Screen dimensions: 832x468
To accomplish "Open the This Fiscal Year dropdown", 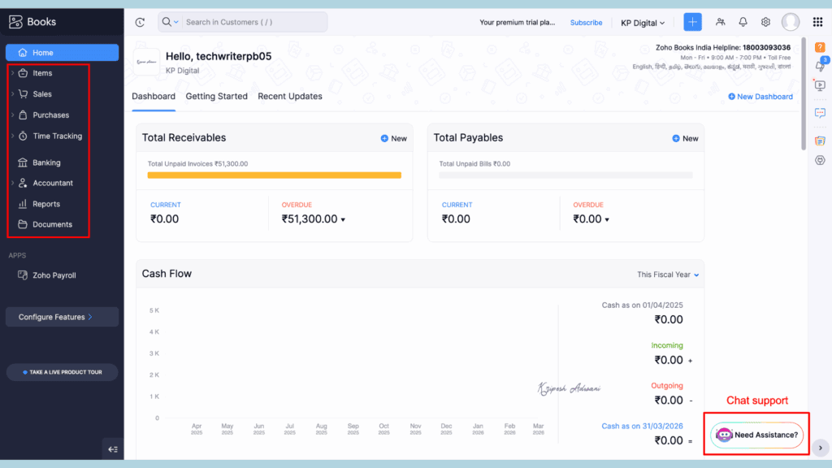I will (x=668, y=275).
